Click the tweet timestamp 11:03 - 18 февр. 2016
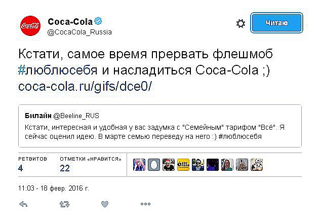 (53, 188)
